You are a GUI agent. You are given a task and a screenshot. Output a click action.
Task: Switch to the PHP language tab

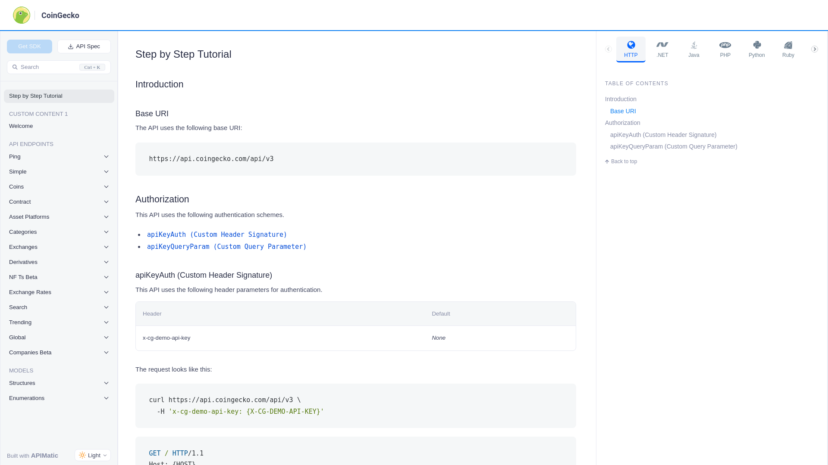pyautogui.click(x=725, y=49)
